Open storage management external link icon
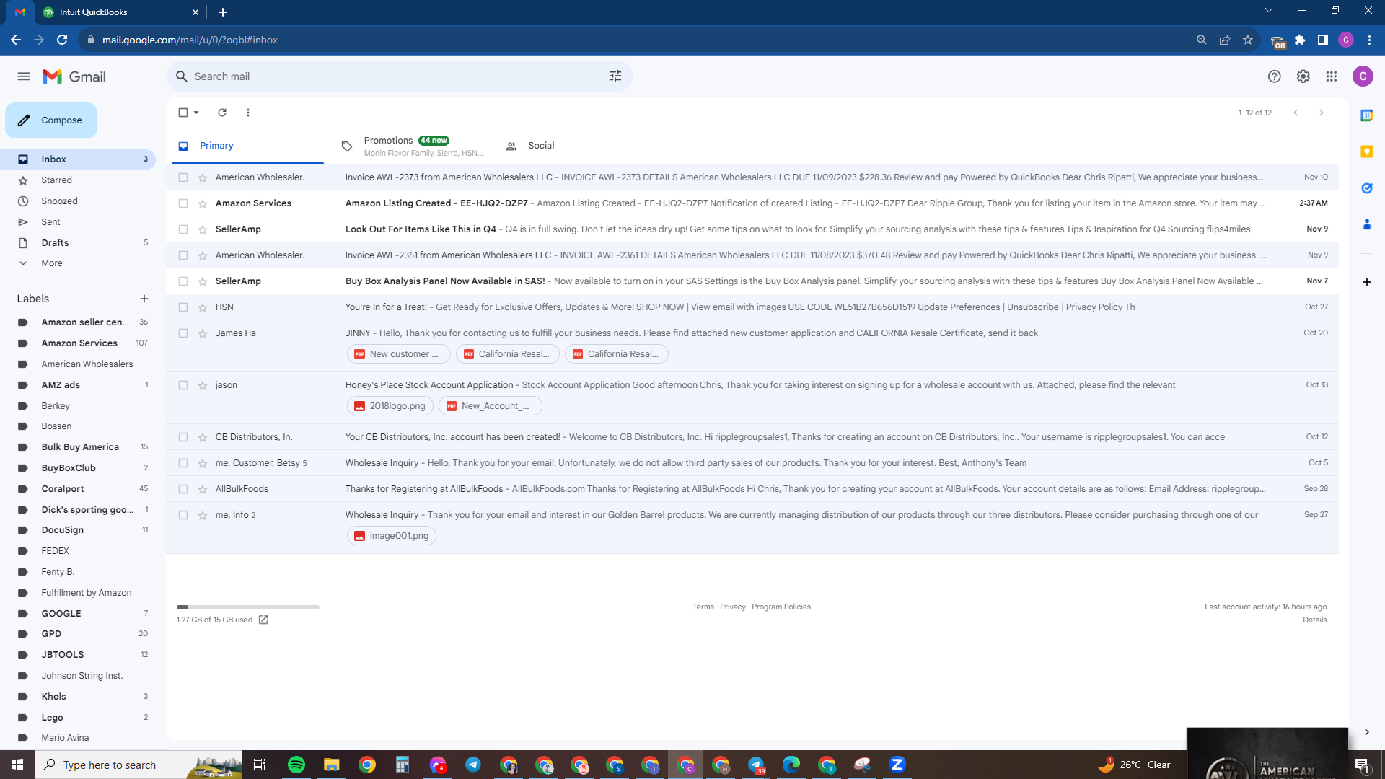 (x=263, y=620)
